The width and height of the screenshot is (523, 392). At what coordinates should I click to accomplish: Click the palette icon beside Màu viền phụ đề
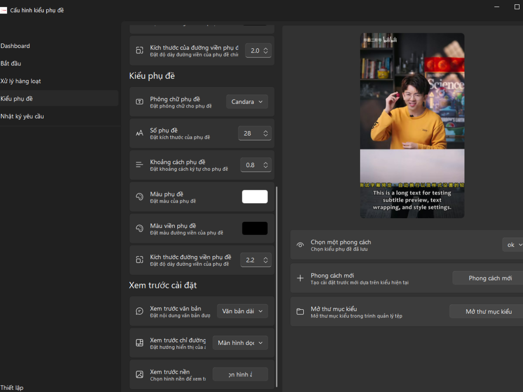click(139, 228)
